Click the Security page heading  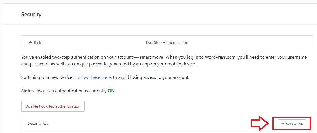31,14
